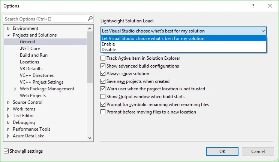Open VC++ Project Settings page
This screenshot has height=162, width=279.
coord(42,82)
